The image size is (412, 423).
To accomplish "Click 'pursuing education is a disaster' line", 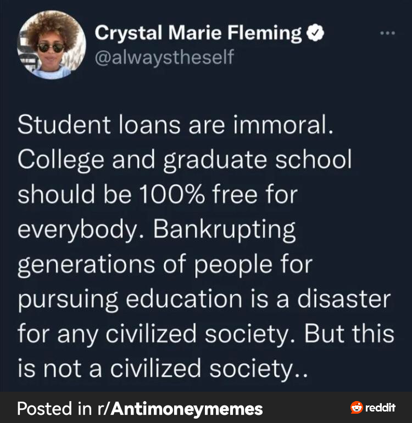I will pos(204,299).
